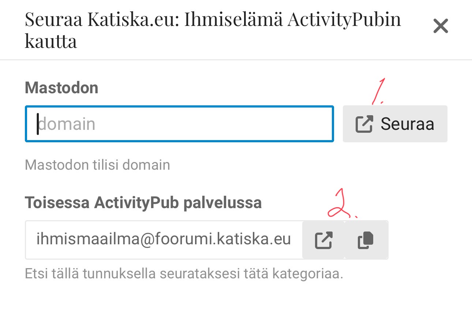Close the ActivityPub follow dialog
This screenshot has height=331, width=472.
click(441, 26)
